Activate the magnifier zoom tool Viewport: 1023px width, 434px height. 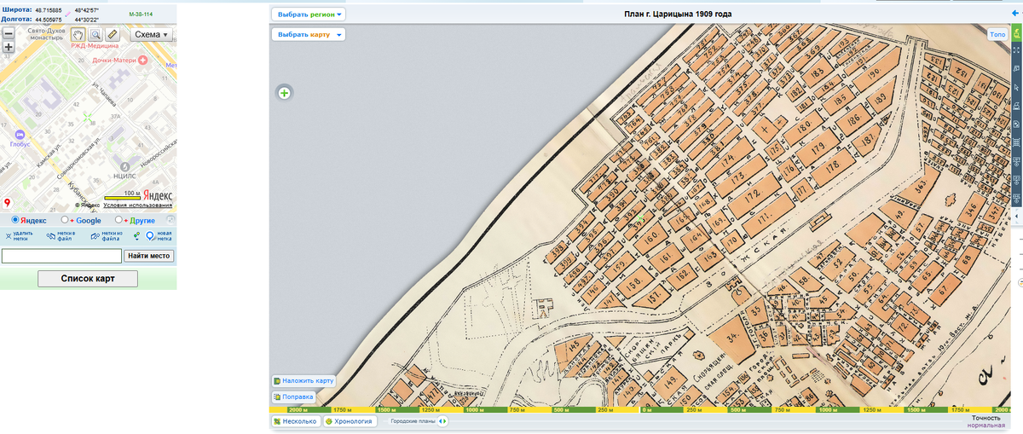coord(95,34)
